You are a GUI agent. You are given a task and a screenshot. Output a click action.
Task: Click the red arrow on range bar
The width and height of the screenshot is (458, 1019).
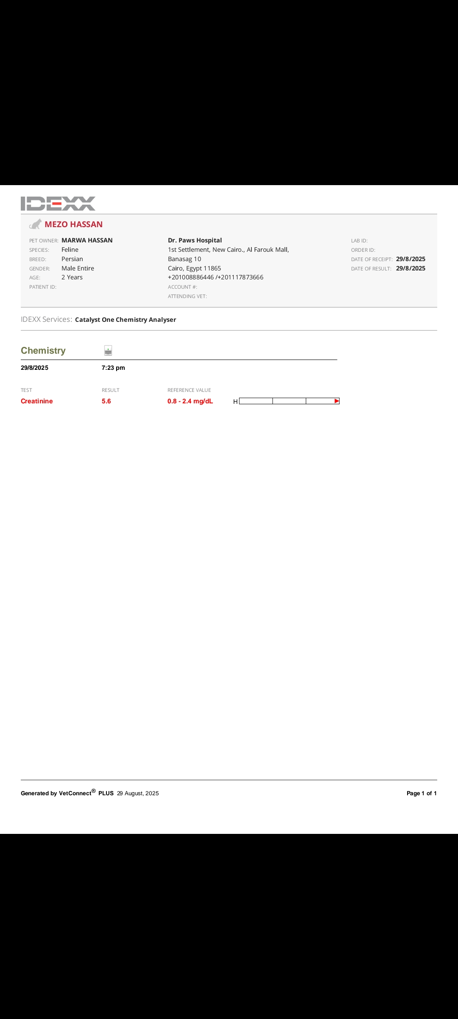pos(337,401)
